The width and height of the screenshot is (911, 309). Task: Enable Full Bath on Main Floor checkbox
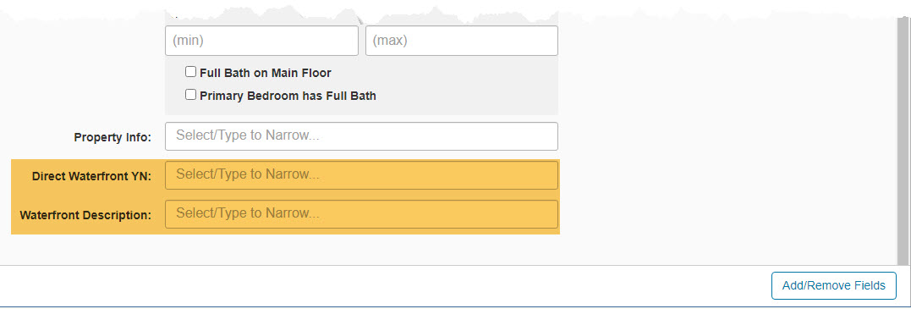[x=190, y=72]
